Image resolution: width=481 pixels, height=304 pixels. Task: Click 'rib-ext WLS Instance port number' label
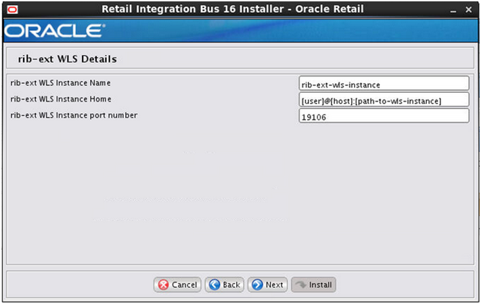[x=74, y=116]
